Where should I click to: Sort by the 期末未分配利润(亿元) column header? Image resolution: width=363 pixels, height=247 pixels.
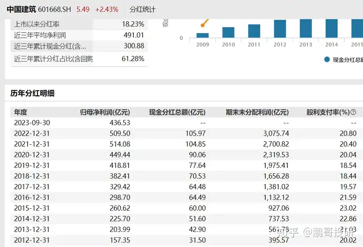point(257,112)
